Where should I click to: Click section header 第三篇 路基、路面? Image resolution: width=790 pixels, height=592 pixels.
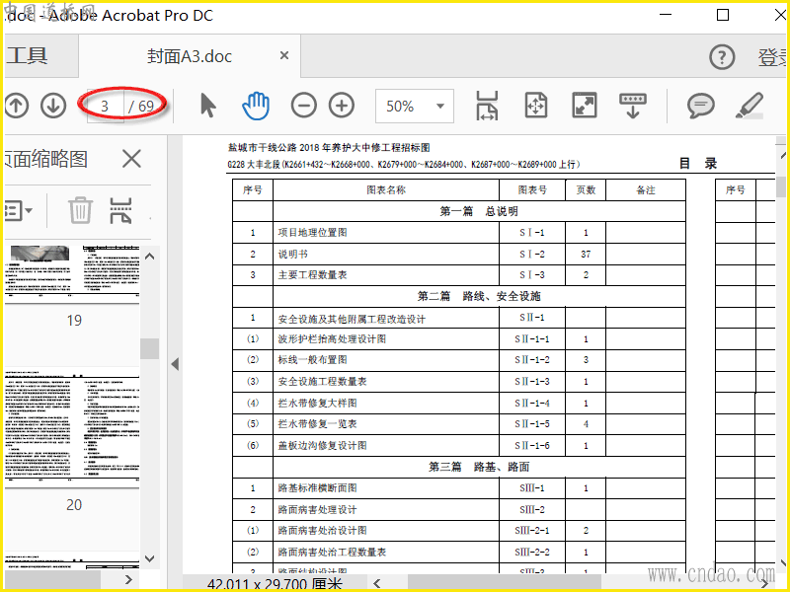(x=479, y=467)
